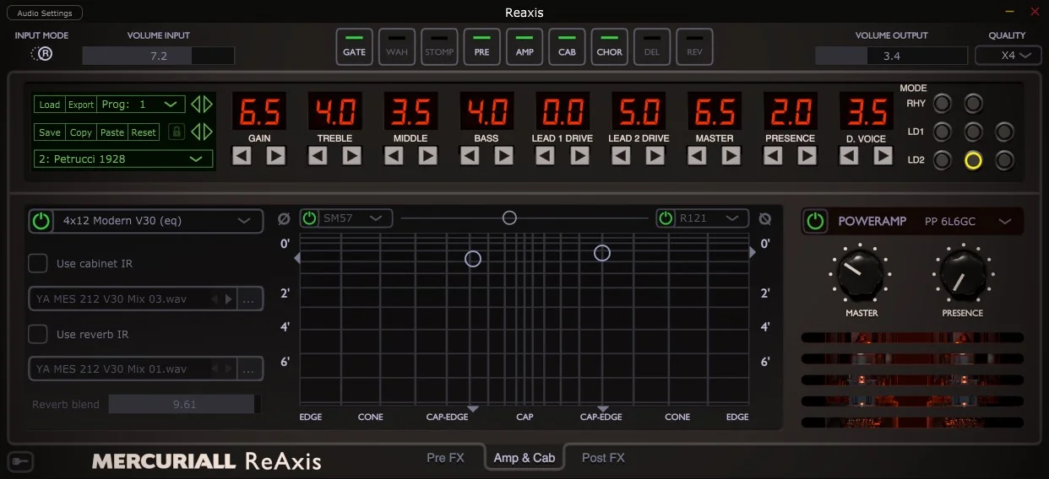Click the Export button
The image size is (1049, 479).
(x=81, y=105)
